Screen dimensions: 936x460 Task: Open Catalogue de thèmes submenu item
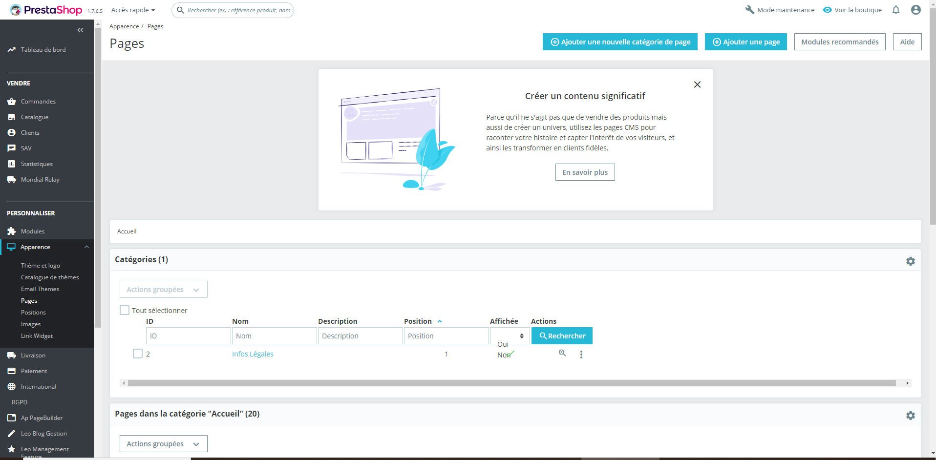click(50, 277)
